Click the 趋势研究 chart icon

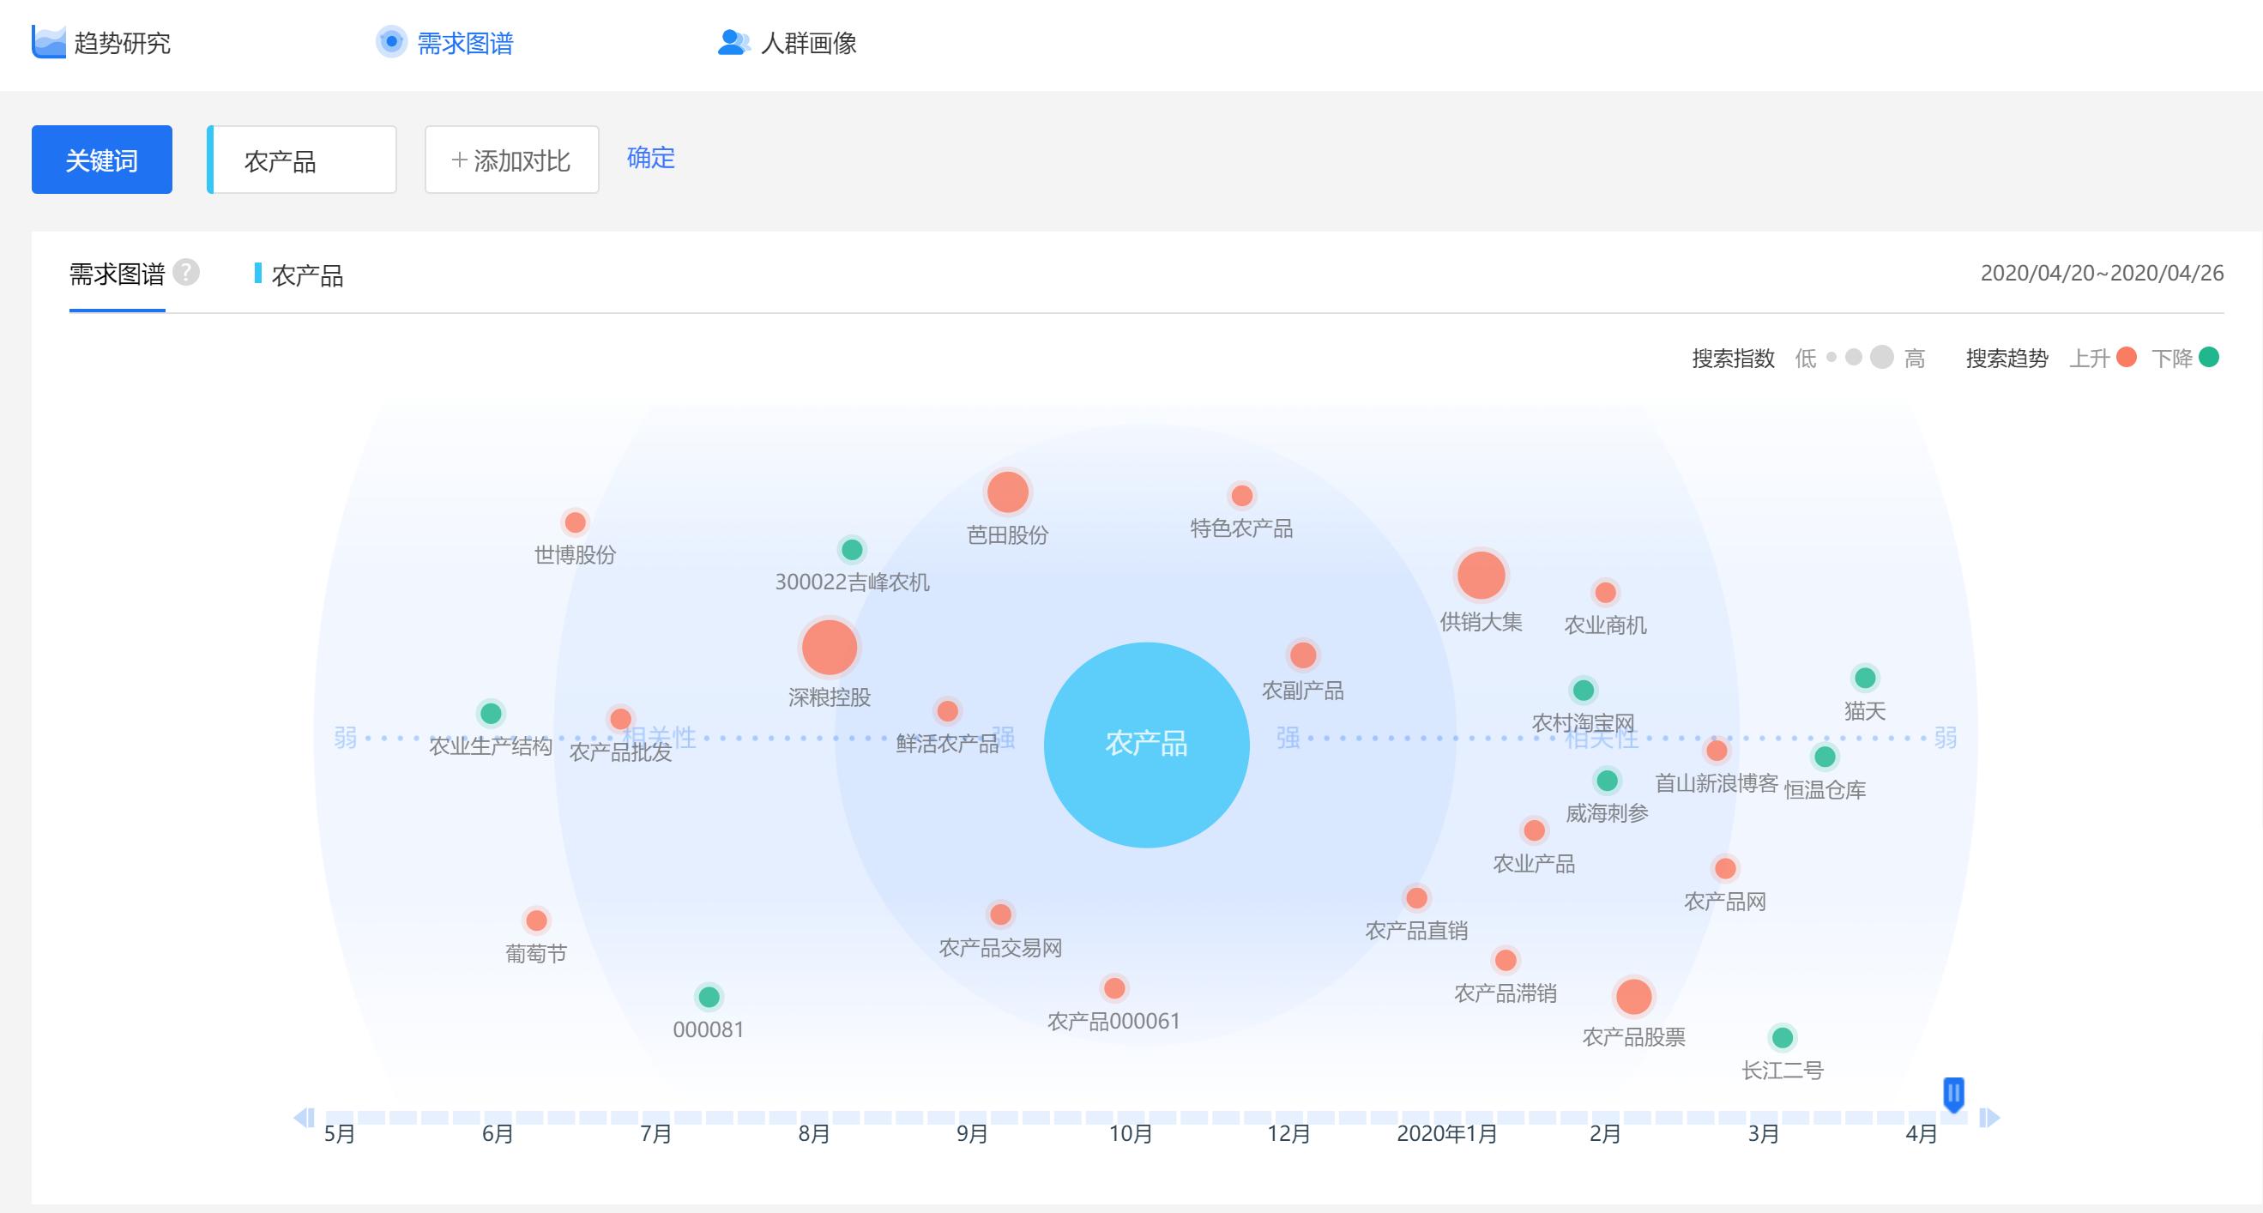pos(48,41)
